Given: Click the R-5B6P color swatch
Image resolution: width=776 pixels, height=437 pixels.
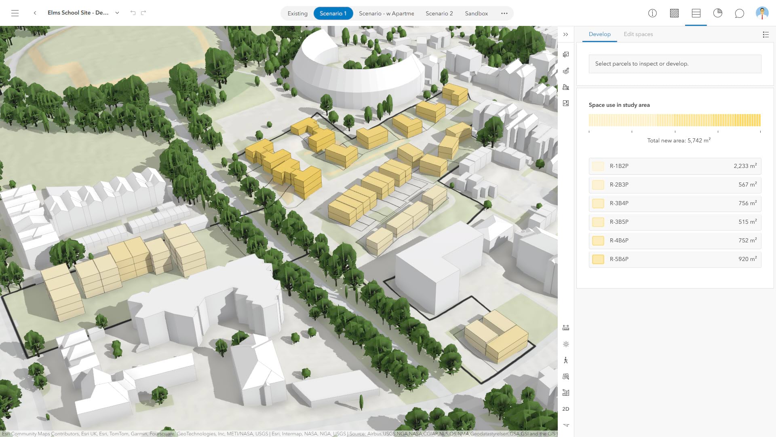Looking at the screenshot, I should (598, 259).
